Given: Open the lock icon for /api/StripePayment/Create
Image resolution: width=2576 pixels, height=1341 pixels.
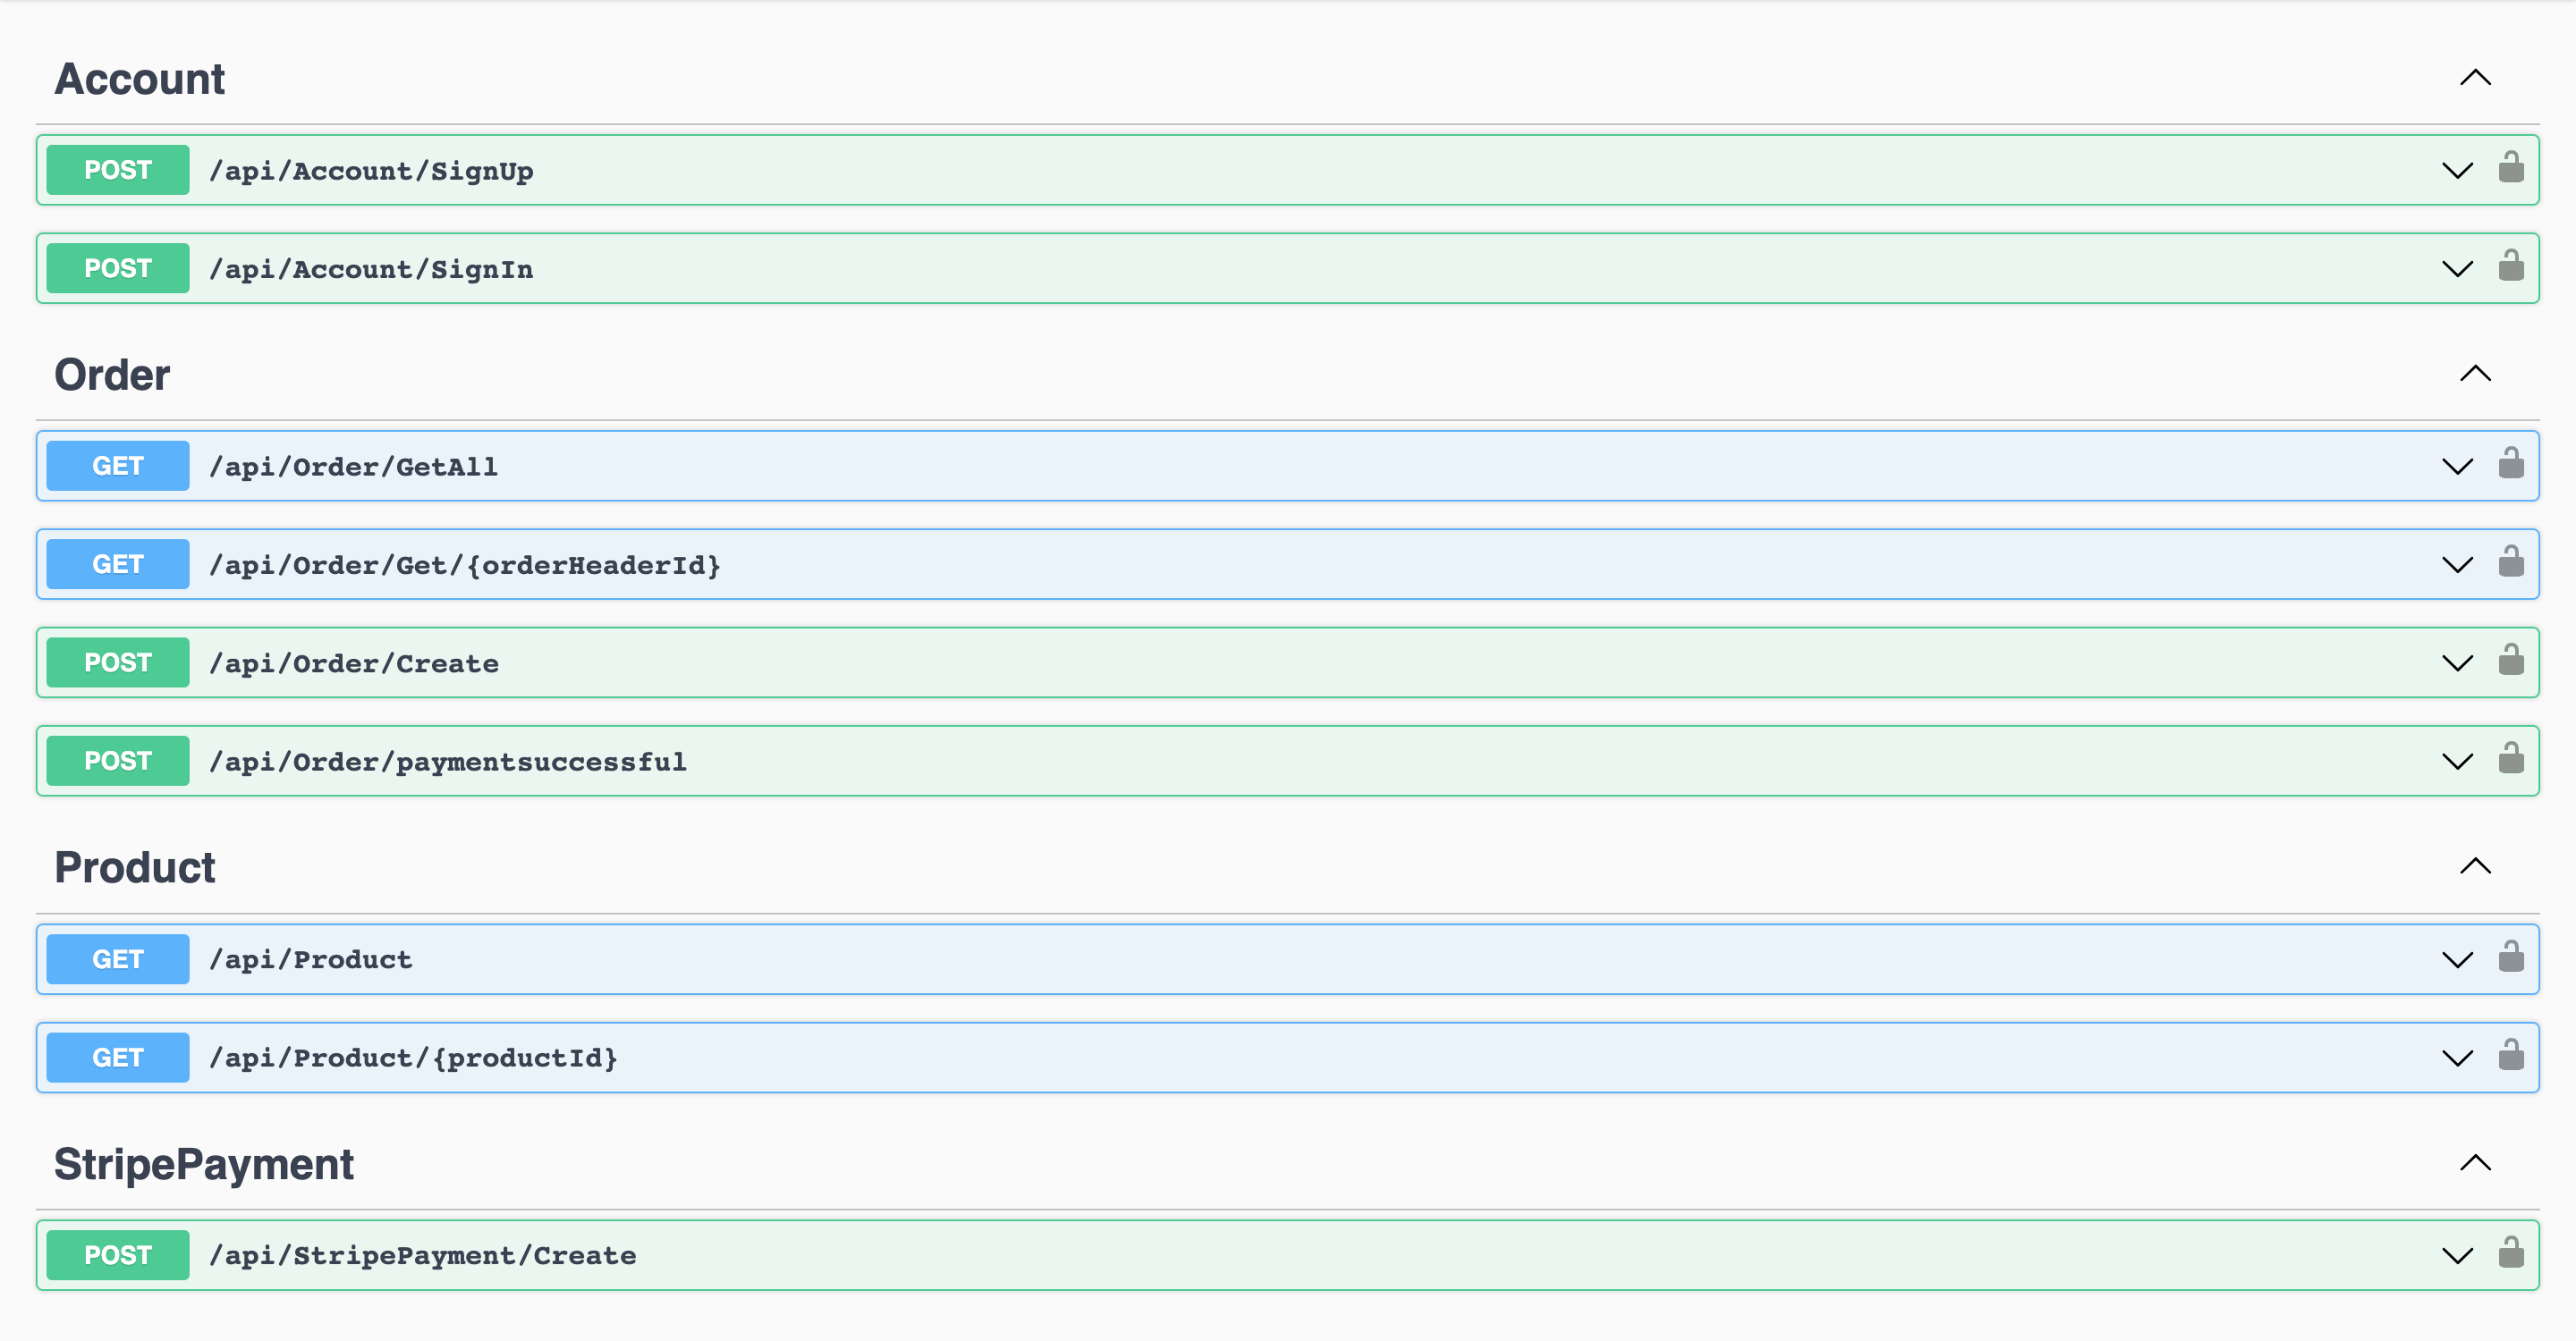Looking at the screenshot, I should [2510, 1254].
